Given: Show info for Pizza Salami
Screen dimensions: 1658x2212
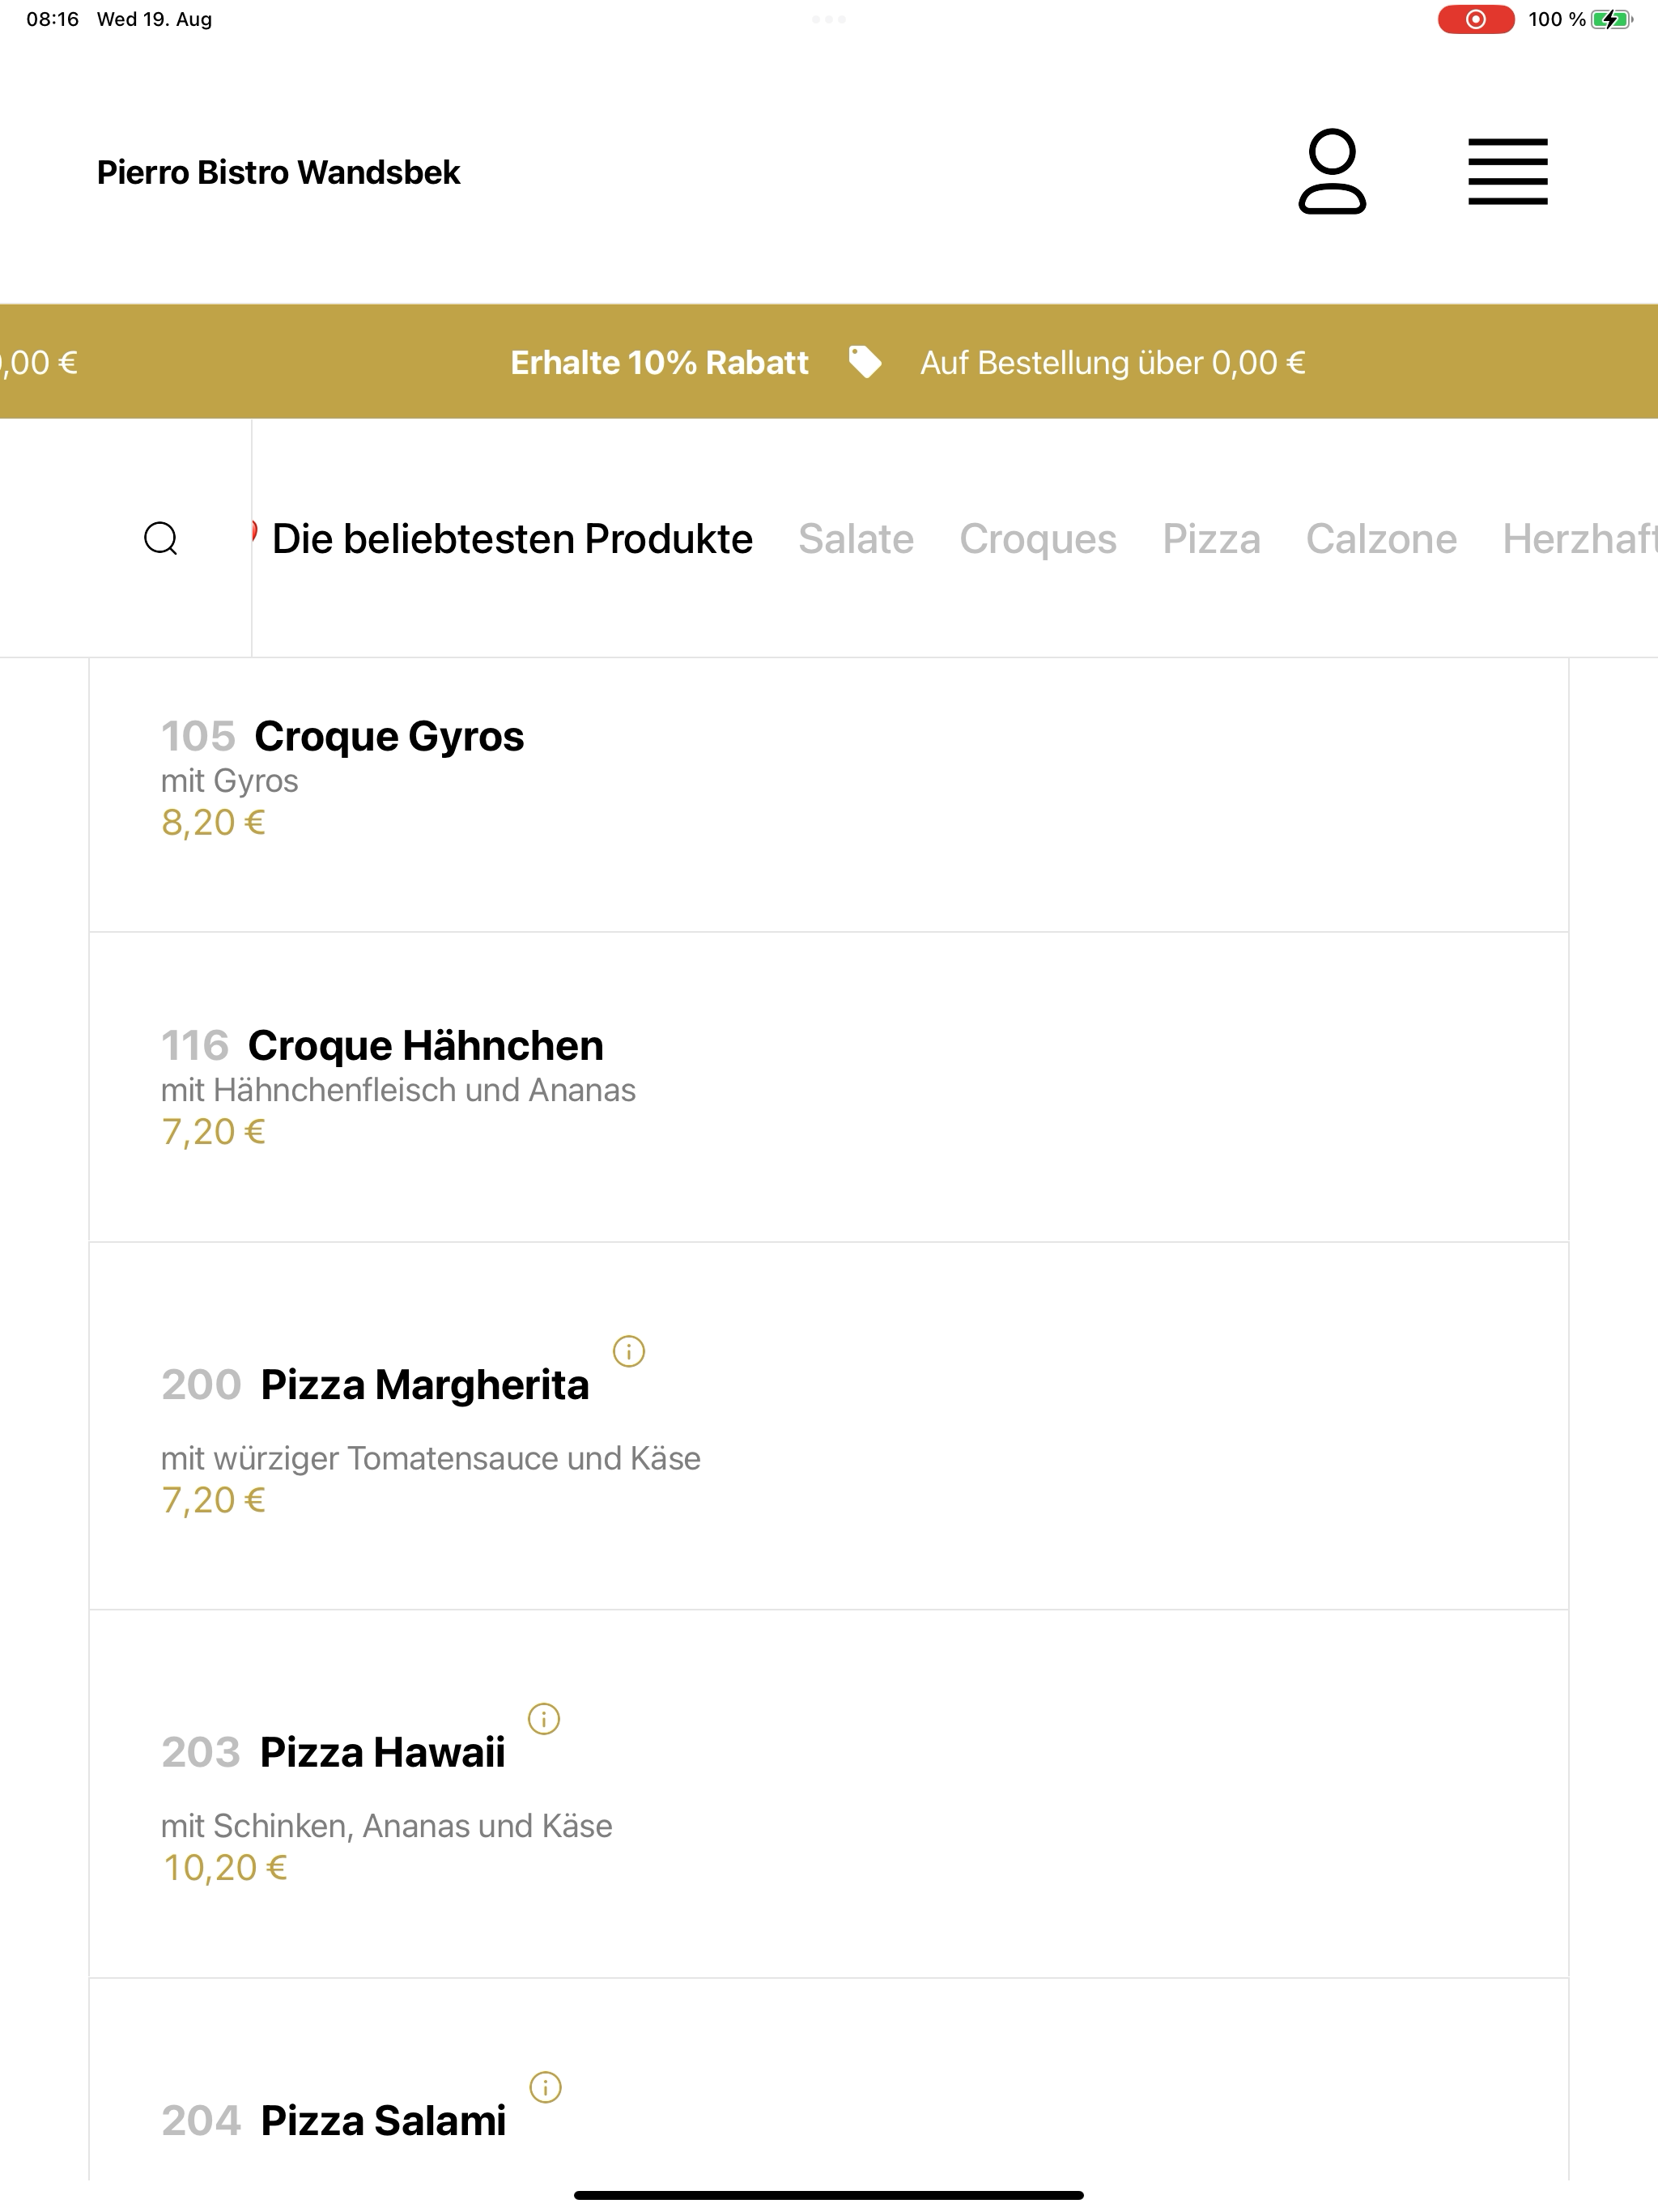Looking at the screenshot, I should point(545,2087).
